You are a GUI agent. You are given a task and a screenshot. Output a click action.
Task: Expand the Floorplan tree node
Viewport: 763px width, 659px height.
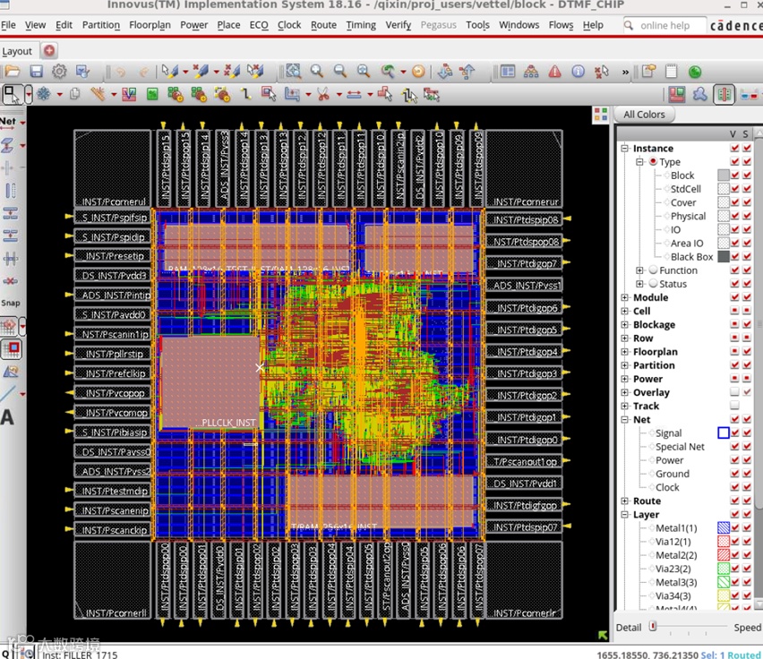click(624, 352)
